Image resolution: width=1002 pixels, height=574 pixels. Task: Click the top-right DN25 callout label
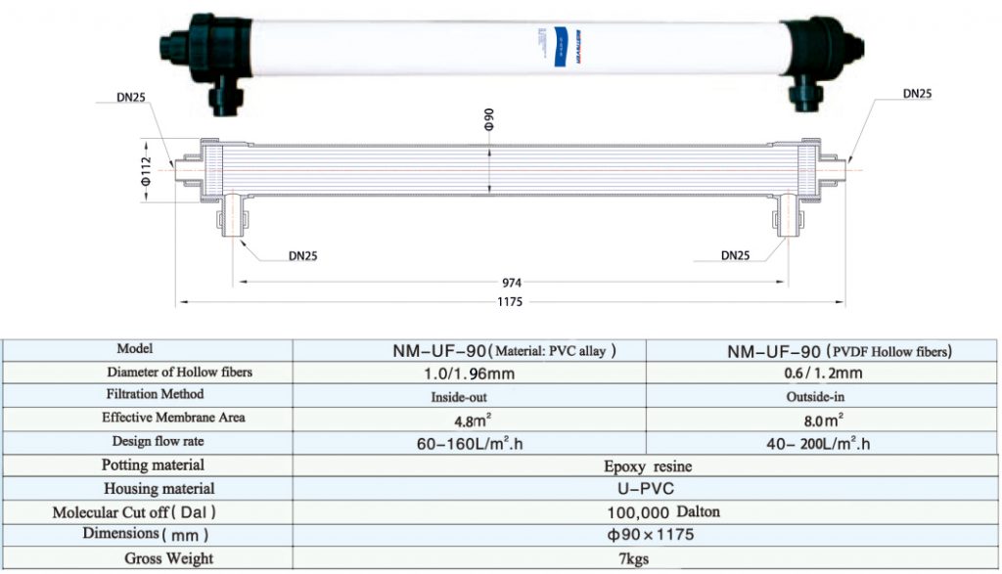pyautogui.click(x=915, y=92)
